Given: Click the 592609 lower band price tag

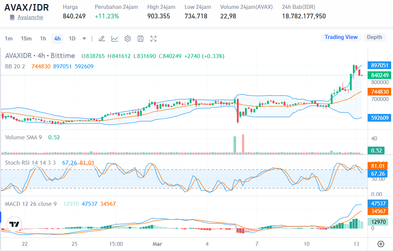Looking at the screenshot, I should pos(379,118).
